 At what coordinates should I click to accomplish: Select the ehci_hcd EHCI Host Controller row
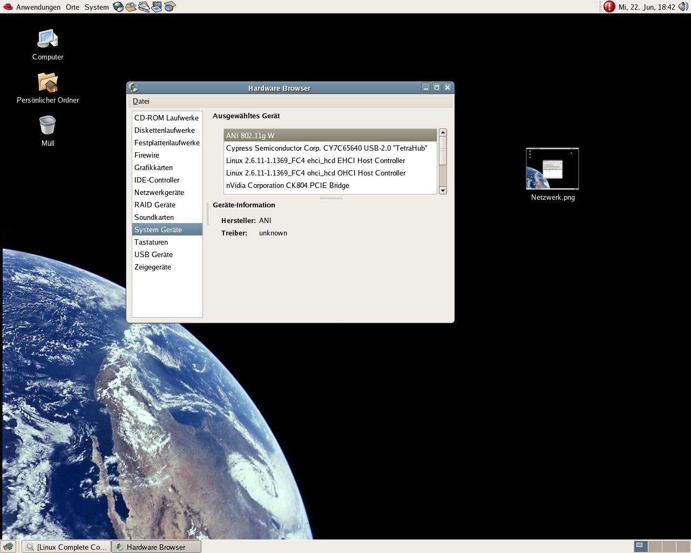tap(330, 160)
